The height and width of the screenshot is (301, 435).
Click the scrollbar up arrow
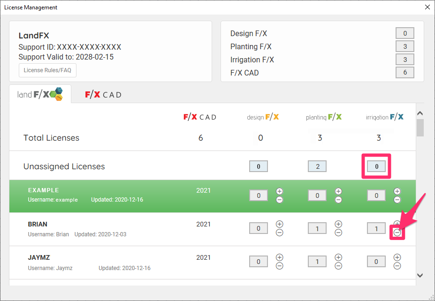[420, 113]
